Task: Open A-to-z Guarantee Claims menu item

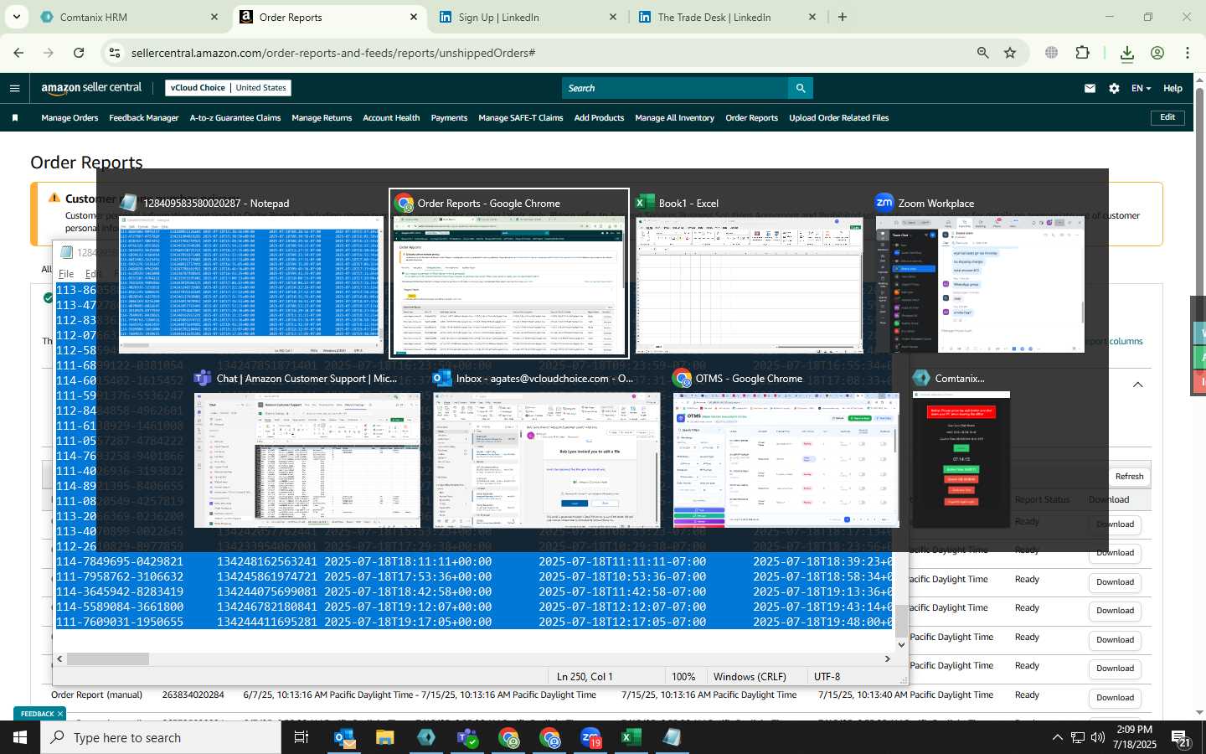Action: tap(235, 118)
